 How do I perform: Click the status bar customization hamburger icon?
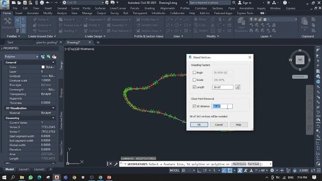coord(318,170)
